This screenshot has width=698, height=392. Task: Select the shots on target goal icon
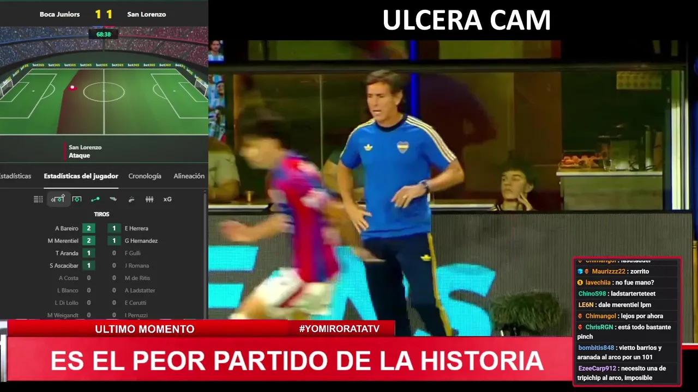(x=77, y=199)
